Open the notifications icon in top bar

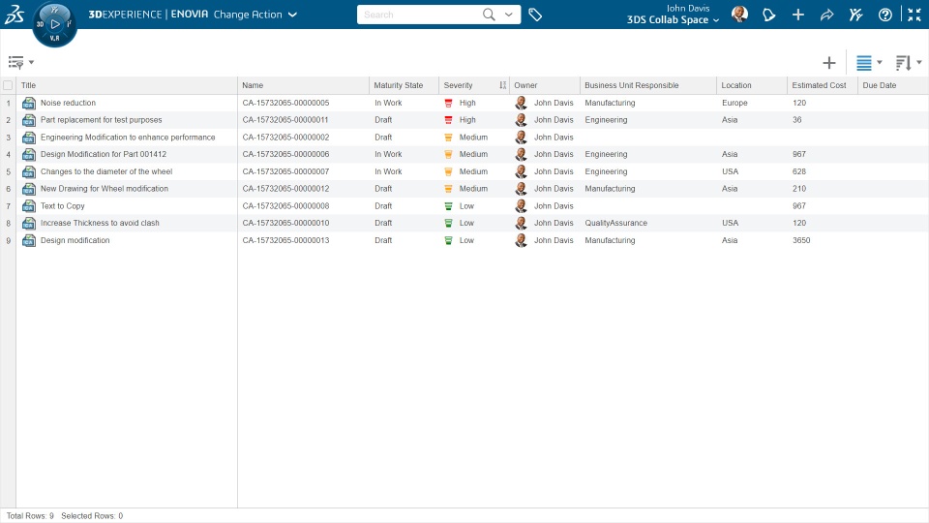(769, 15)
